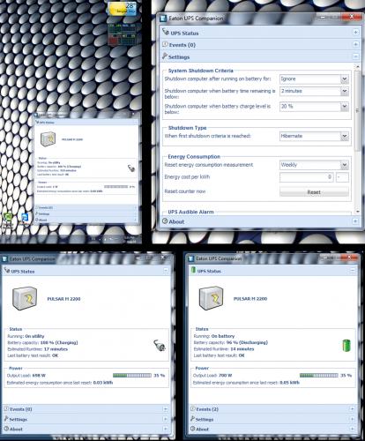This screenshot has width=365, height=441.
Task: Click the output load bar in the On battery window
Action: pyautogui.click(x=319, y=375)
